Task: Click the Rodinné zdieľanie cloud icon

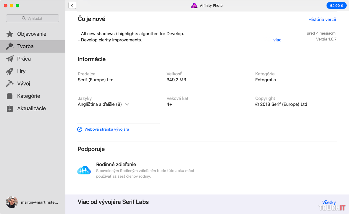Action: tap(84, 170)
